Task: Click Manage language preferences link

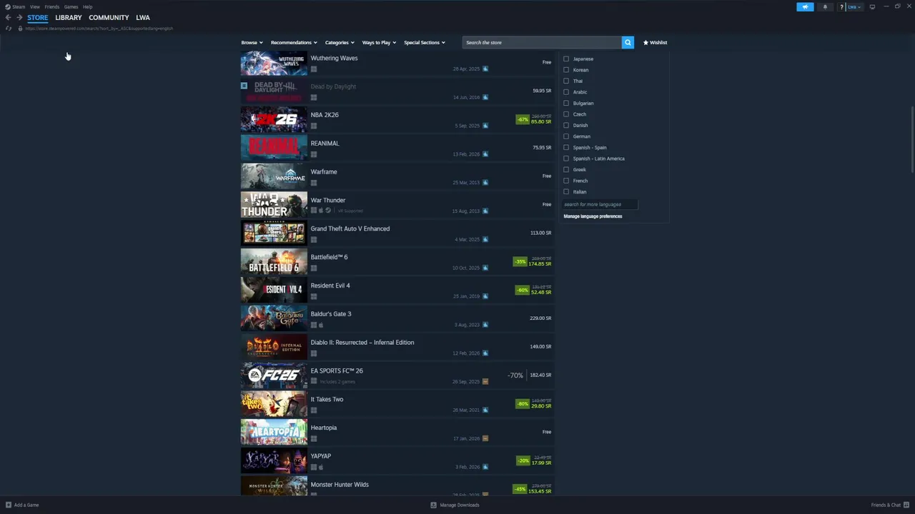Action: click(593, 216)
